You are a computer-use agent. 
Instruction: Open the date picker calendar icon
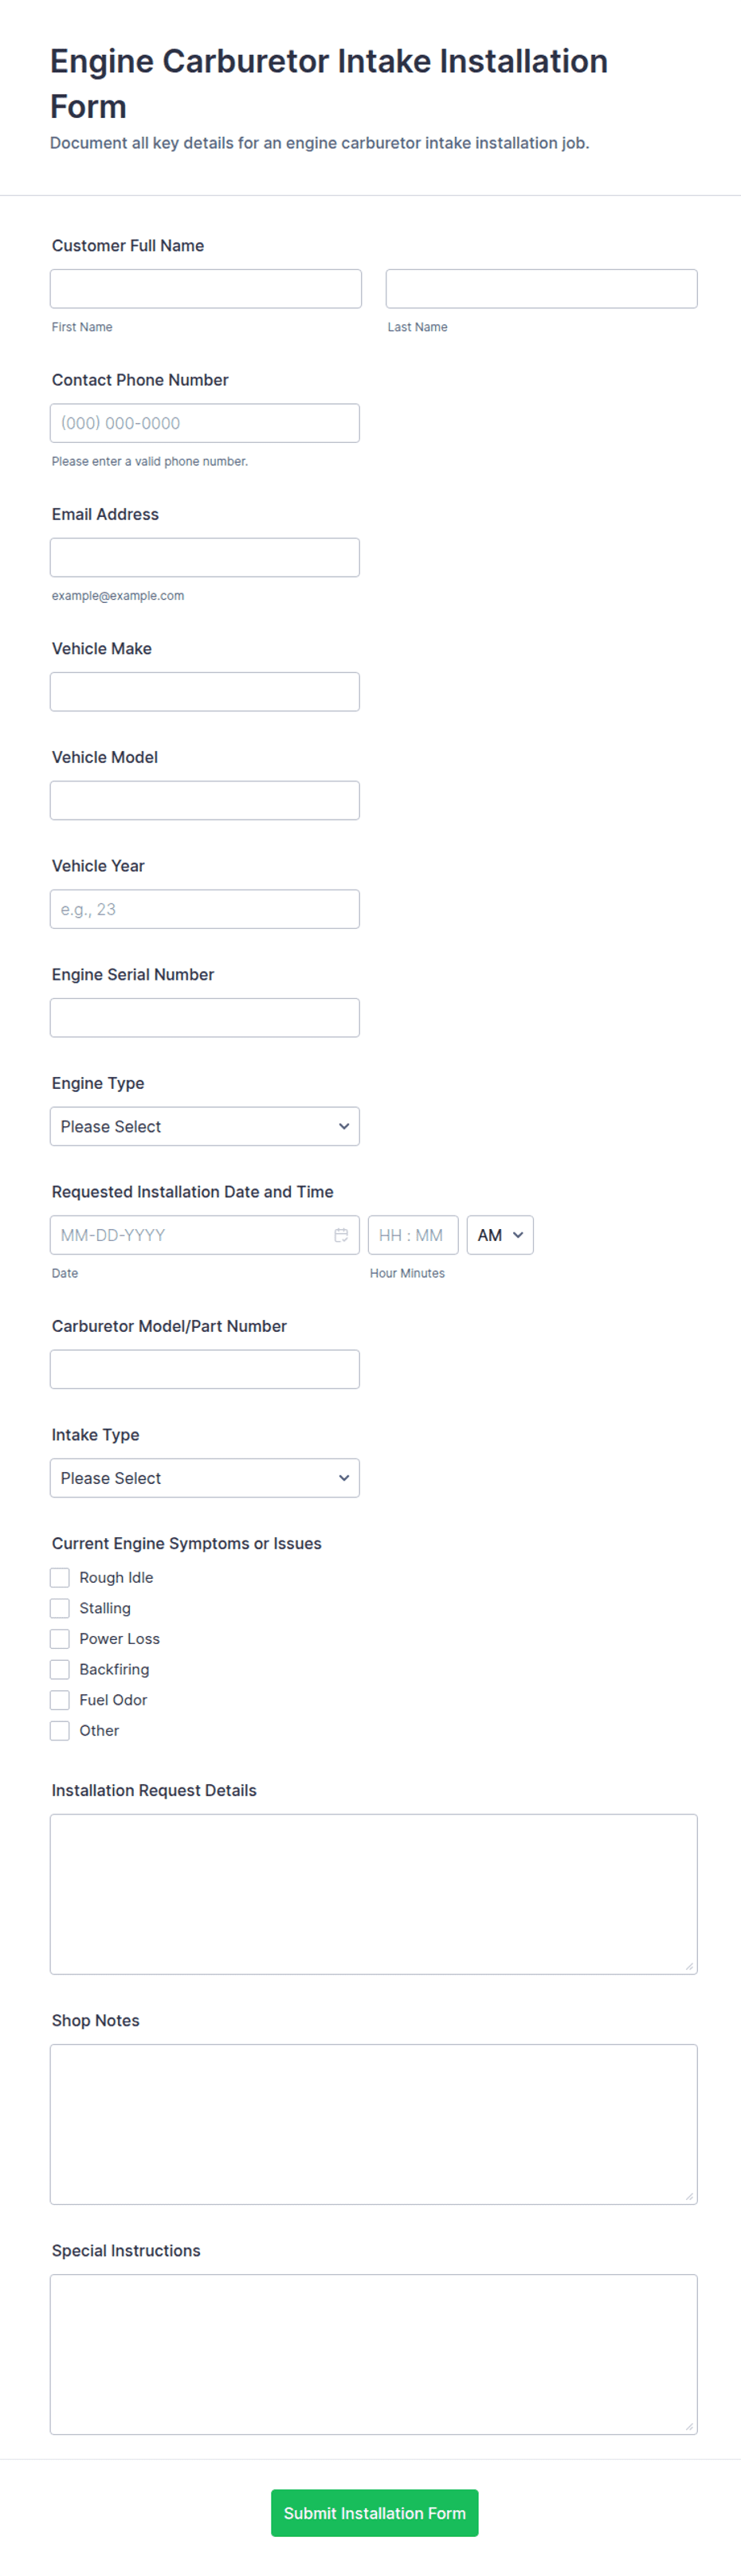point(342,1235)
